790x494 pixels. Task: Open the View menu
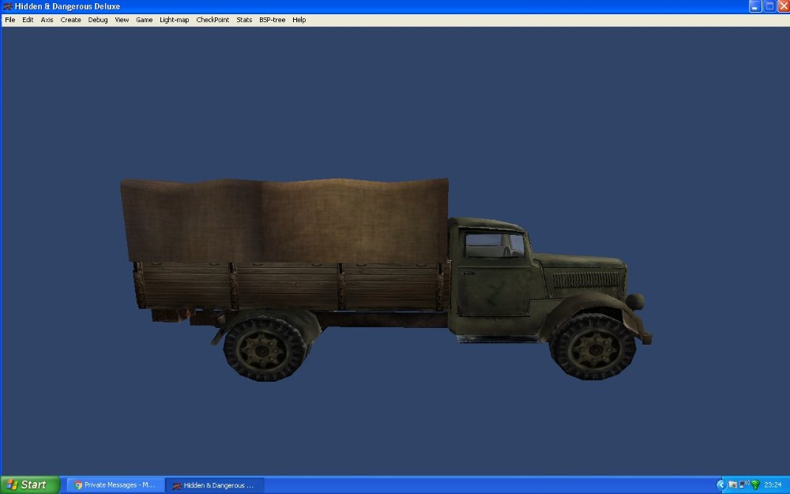point(122,20)
